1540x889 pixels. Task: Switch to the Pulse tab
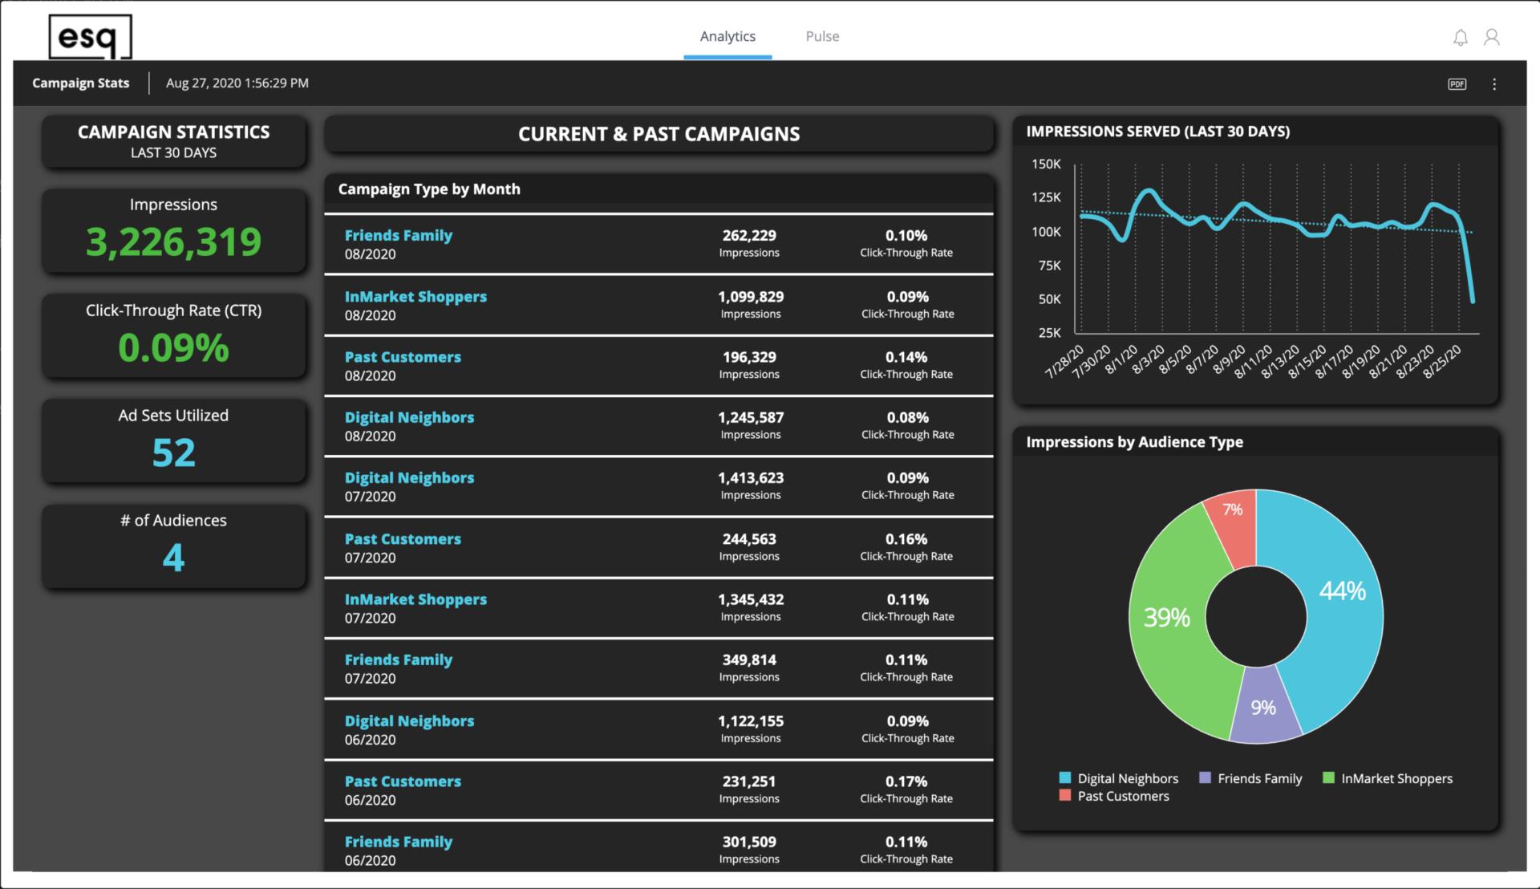822,36
